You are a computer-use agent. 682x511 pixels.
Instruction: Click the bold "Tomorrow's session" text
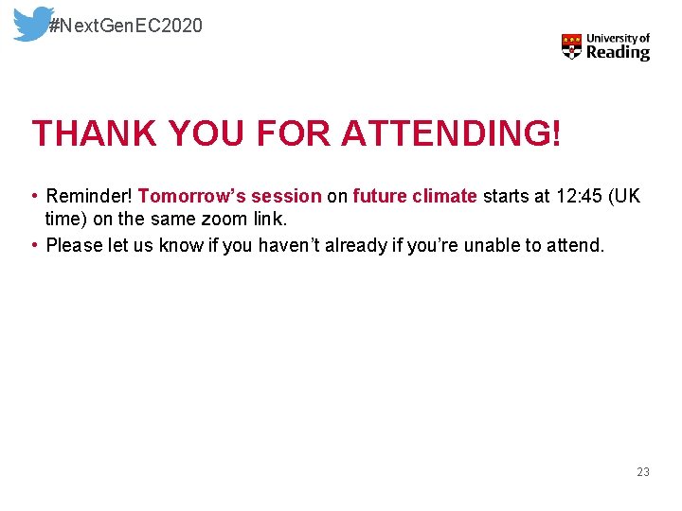coord(229,197)
